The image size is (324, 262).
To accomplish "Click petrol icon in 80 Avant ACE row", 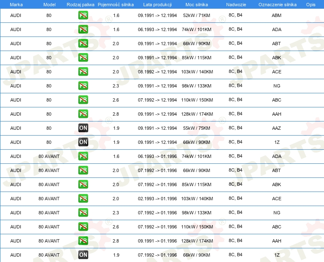I will coord(83,198).
